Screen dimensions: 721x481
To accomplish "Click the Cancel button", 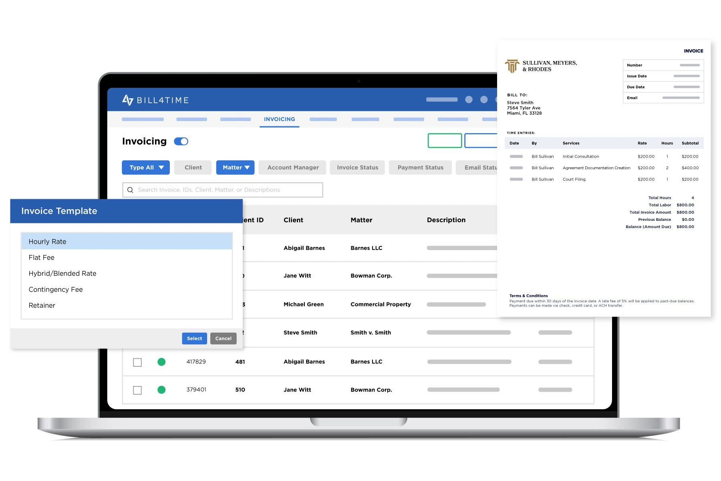I will coord(224,339).
